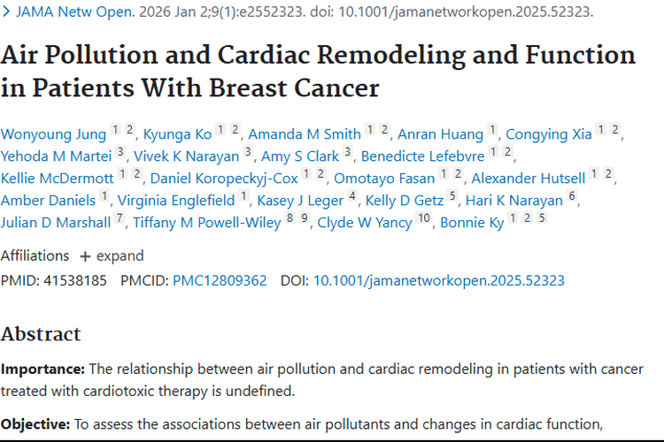Select author Amanda M Smith
This screenshot has height=442, width=664.
[x=305, y=134]
